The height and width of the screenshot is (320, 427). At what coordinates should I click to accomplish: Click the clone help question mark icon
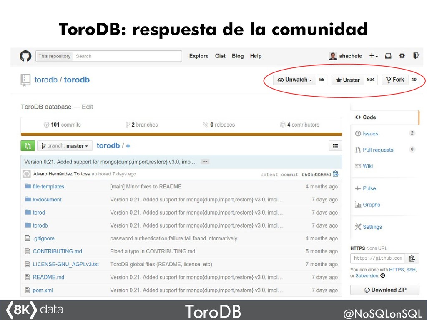point(383,276)
